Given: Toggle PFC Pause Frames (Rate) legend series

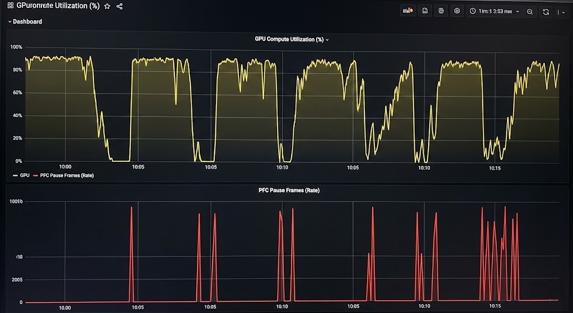Looking at the screenshot, I should 64,175.
